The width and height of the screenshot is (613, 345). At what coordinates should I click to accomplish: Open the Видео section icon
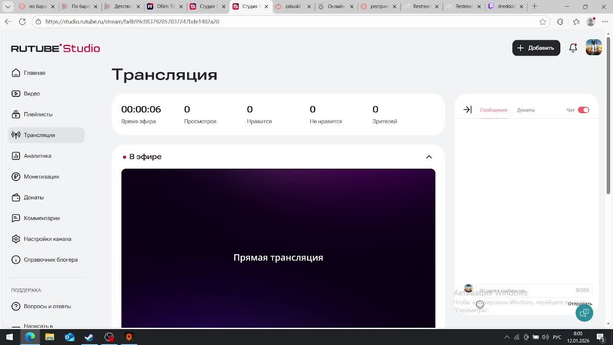click(16, 93)
